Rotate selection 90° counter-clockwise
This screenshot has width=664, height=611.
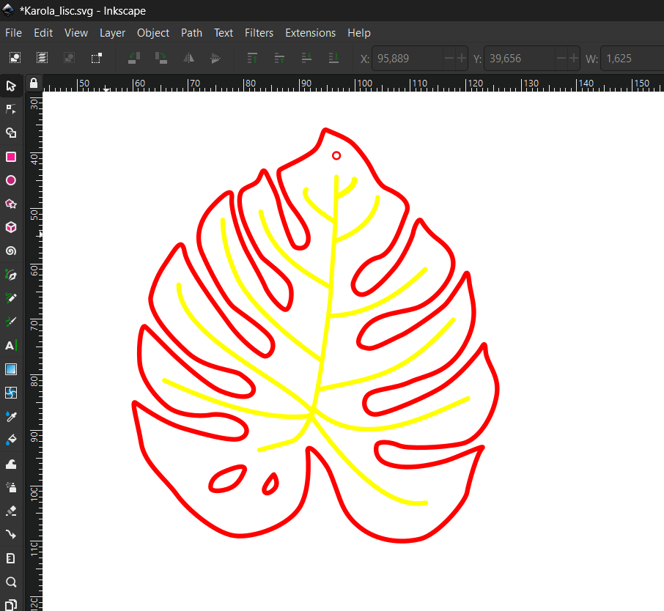(x=134, y=58)
